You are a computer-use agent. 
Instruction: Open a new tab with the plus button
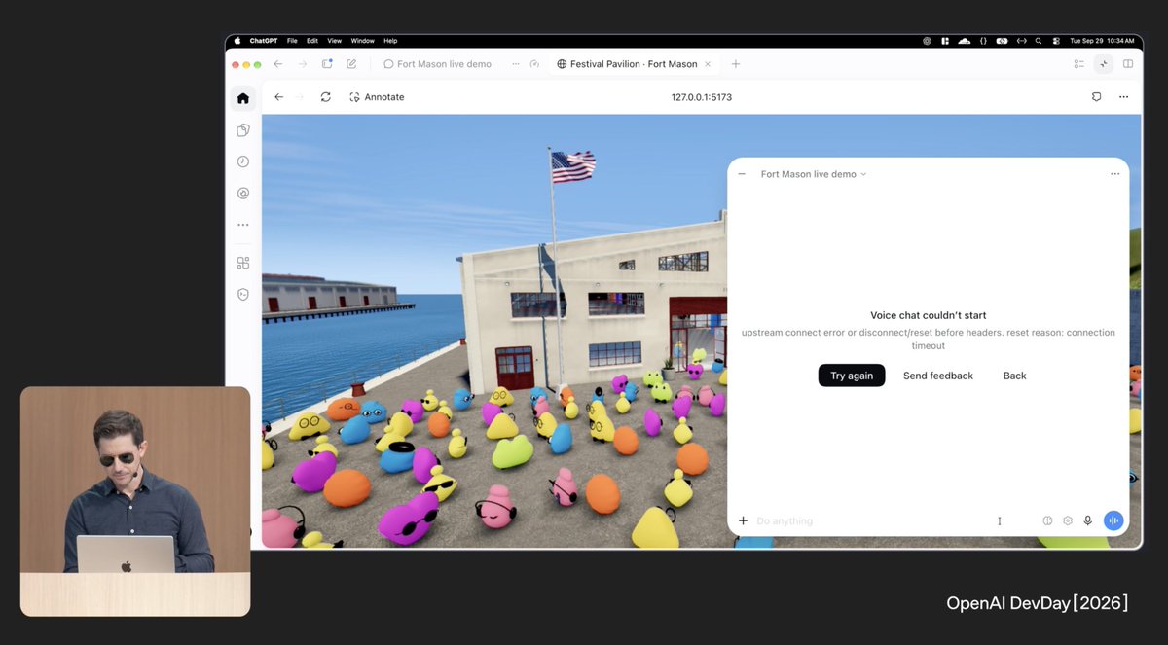(736, 64)
